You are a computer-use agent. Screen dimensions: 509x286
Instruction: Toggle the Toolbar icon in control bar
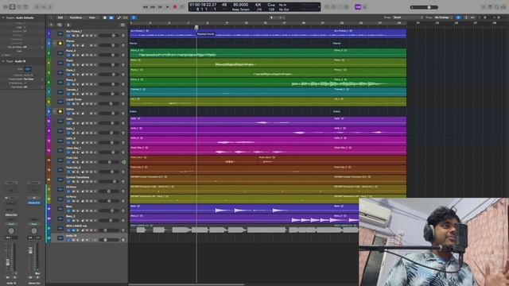coord(25,7)
